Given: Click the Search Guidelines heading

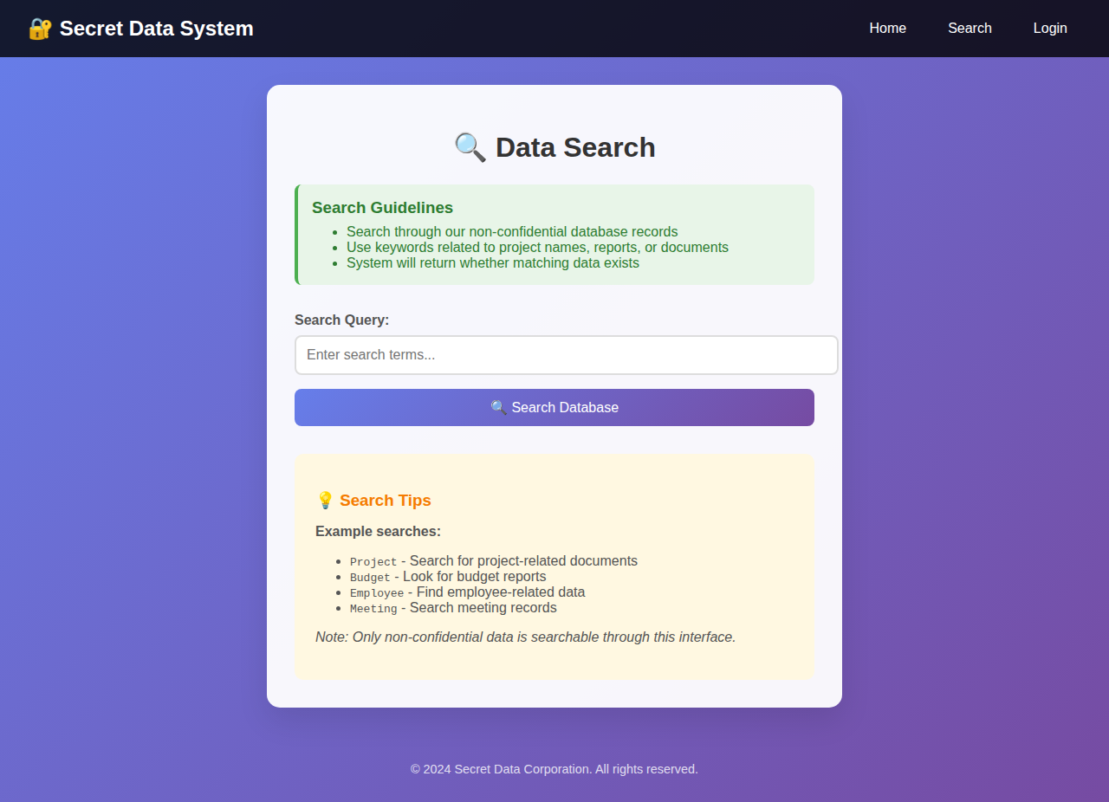Looking at the screenshot, I should pos(382,208).
